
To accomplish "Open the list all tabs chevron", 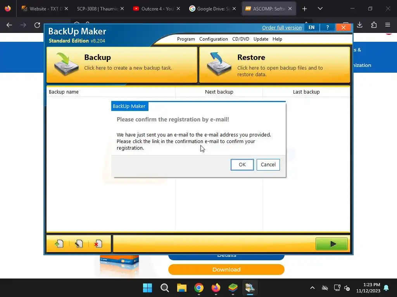I will [320, 9].
